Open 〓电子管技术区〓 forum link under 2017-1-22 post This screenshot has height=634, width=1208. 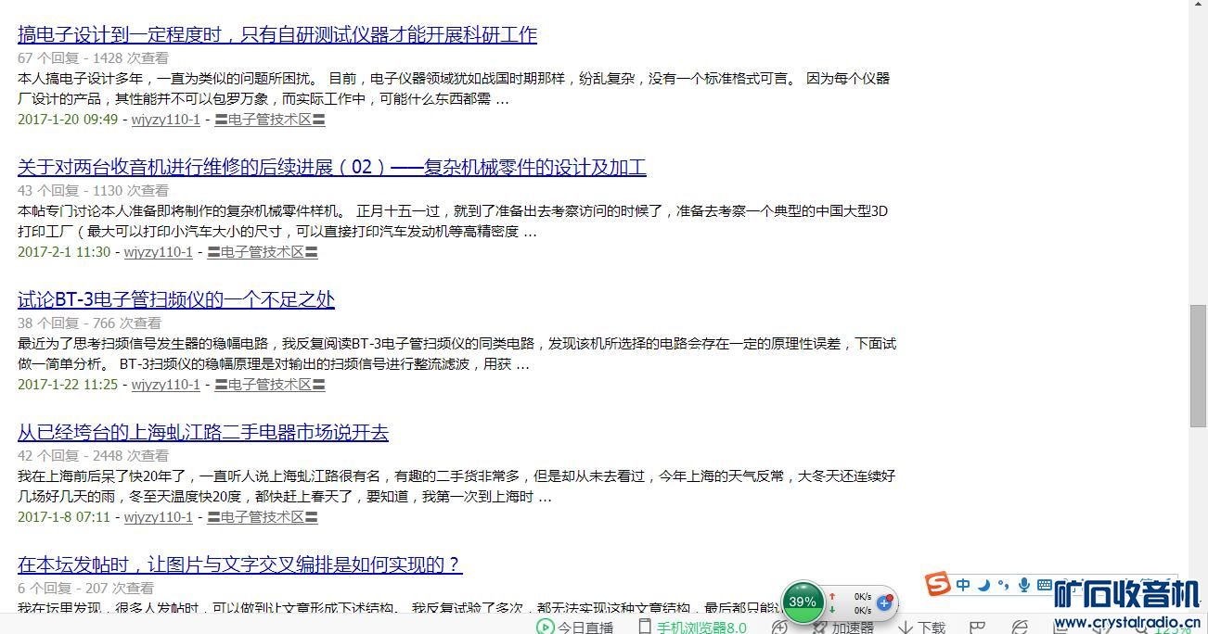click(270, 385)
